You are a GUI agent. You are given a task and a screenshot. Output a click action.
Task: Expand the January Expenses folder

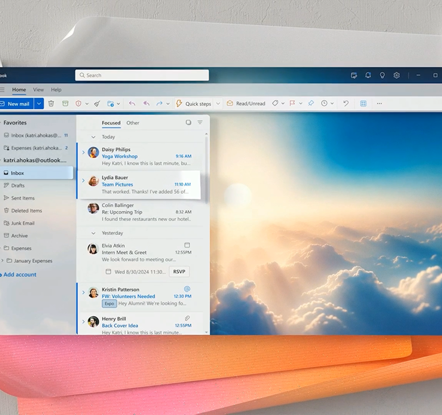[x=3, y=261]
